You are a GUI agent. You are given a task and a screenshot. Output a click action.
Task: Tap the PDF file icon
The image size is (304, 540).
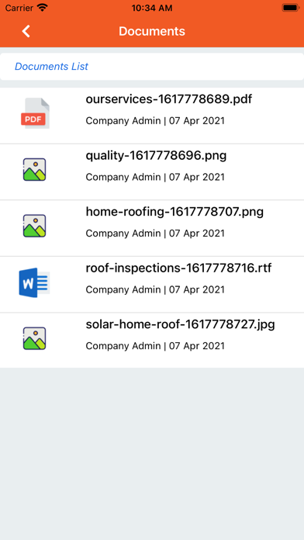pyautogui.click(x=35, y=113)
